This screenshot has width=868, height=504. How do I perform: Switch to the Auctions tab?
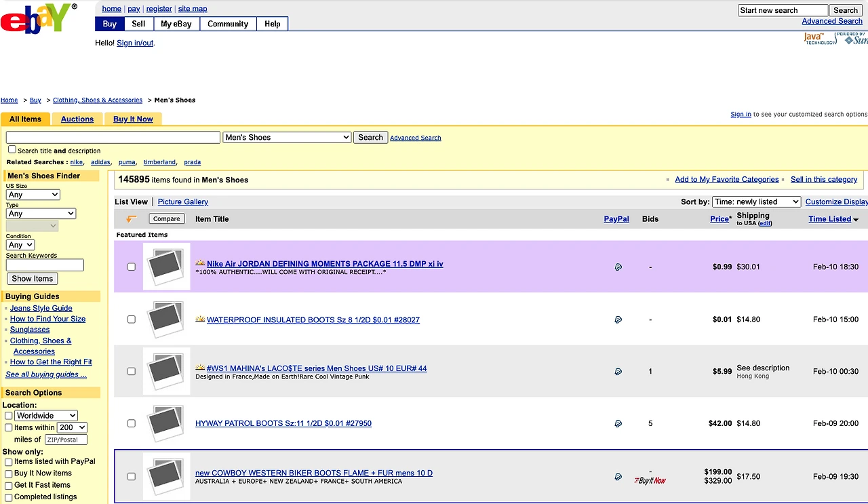(x=77, y=119)
